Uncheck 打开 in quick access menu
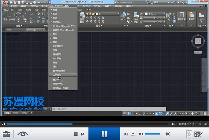Image resolution: width=209 pixels, height=140 pixels. pos(63,14)
